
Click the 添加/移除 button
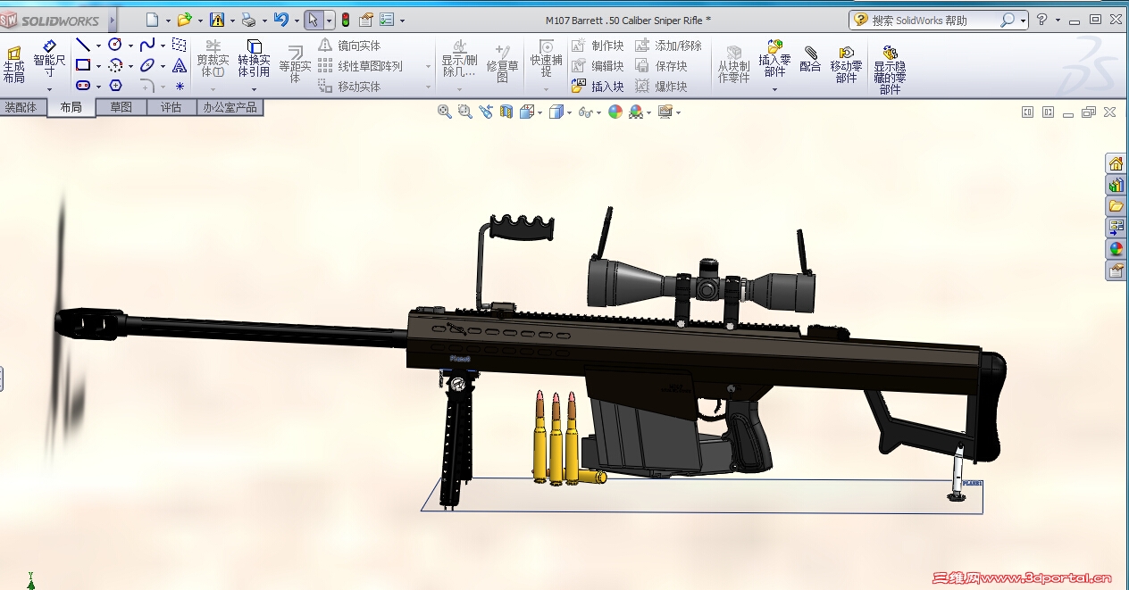tap(668, 45)
